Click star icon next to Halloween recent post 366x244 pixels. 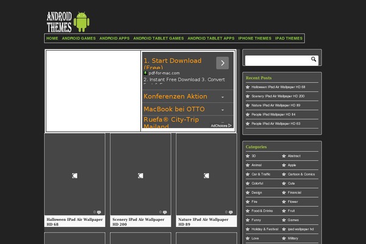(248, 87)
